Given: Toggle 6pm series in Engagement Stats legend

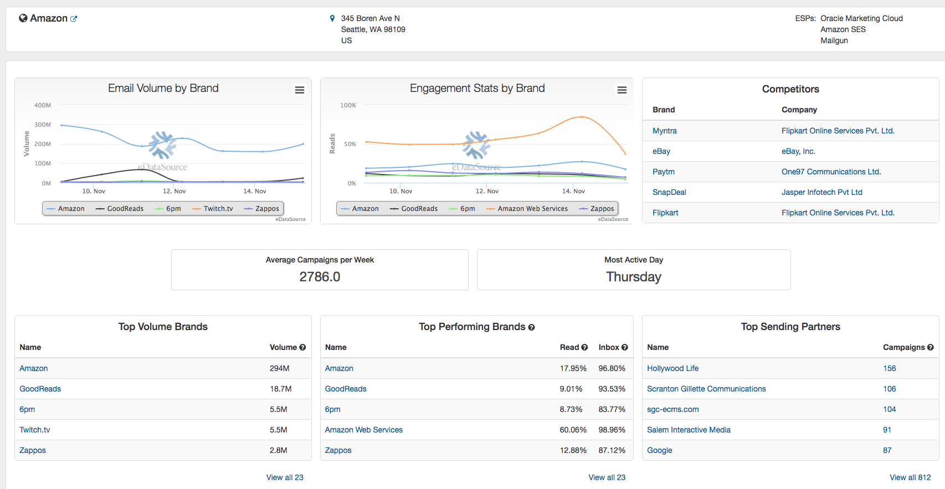Looking at the screenshot, I should pos(462,209).
